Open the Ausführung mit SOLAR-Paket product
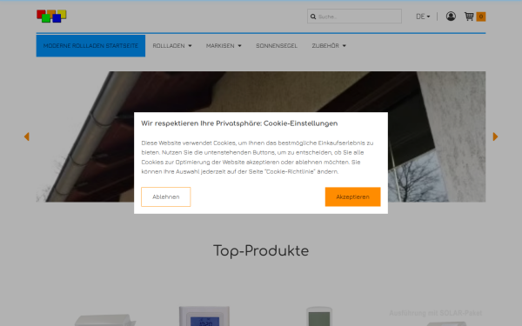522x326 pixels. pos(436,317)
